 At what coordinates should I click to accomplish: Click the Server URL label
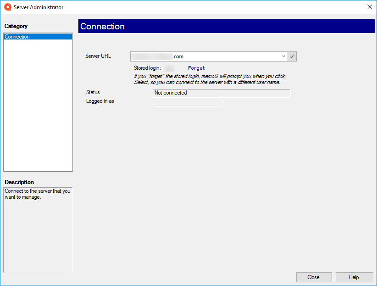(98, 56)
